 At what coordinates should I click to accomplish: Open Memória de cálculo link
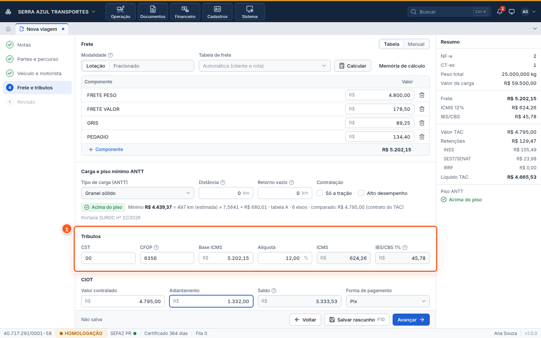[402, 66]
